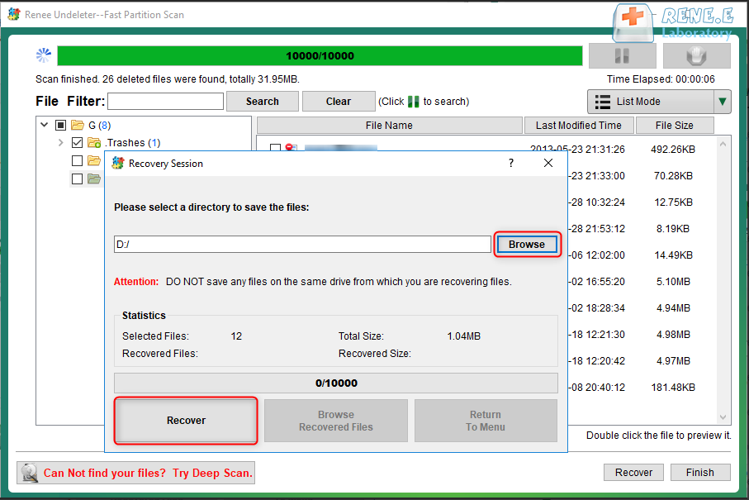Click the list mode lines icon
This screenshot has width=749, height=500.
(602, 102)
